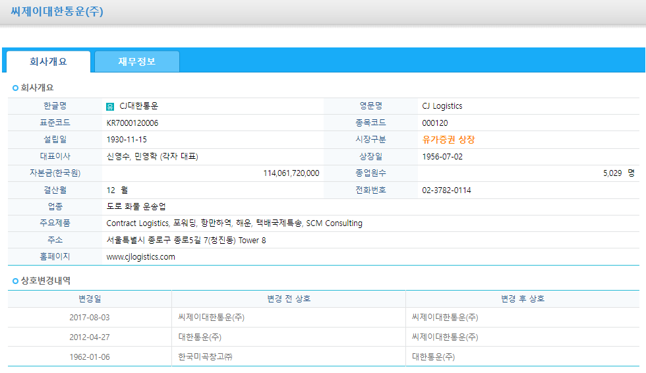
Task: Click the 표준코드 field label
Action: pos(55,123)
